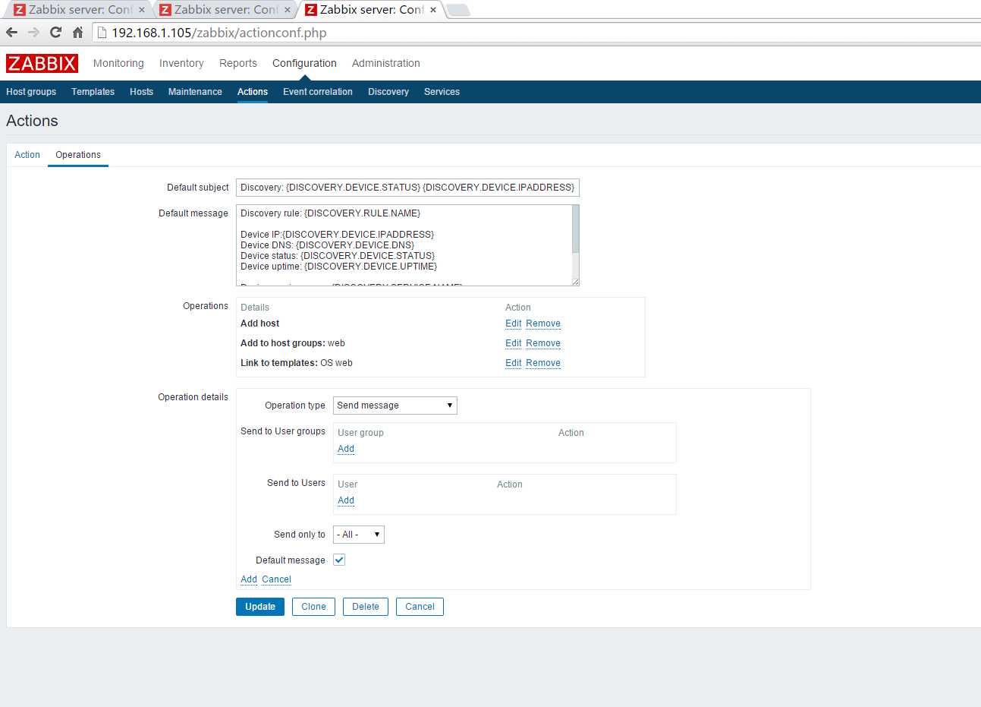Viewport: 981px width, 707px height.
Task: Click the browser forward arrow
Action: click(33, 33)
